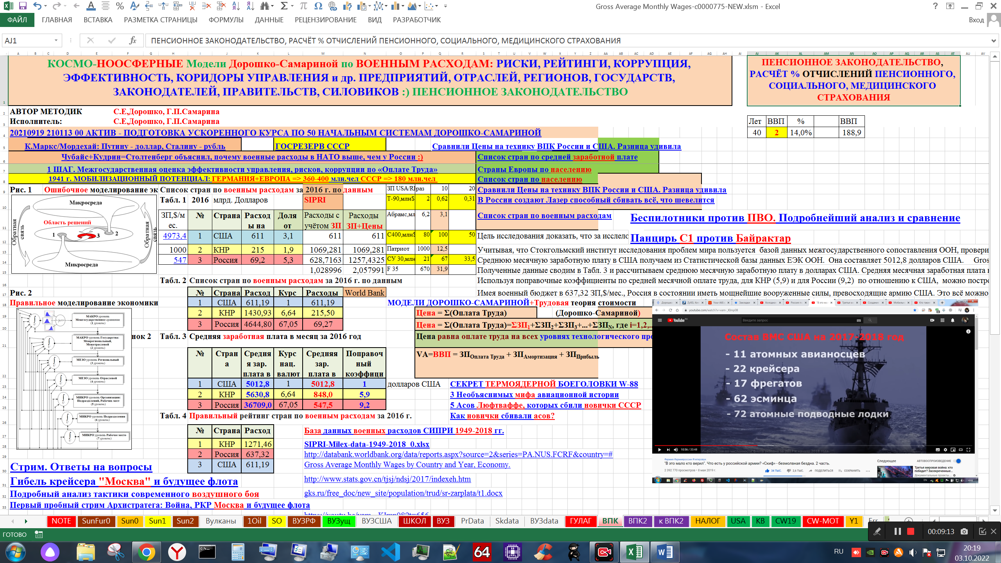The height and width of the screenshot is (563, 1001).
Task: Click the fx Insert Function icon
Action: pos(133,40)
